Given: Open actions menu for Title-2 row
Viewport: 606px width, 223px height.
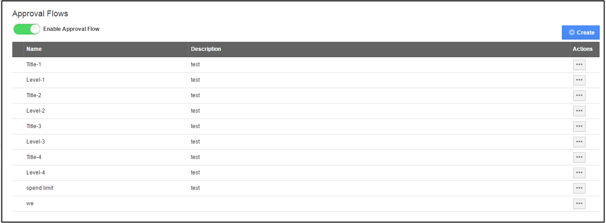Looking at the screenshot, I should pos(579,95).
